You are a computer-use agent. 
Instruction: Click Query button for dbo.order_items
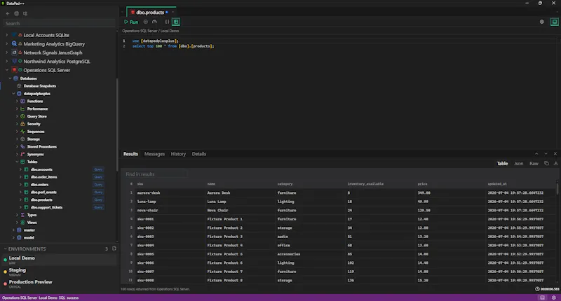[98, 177]
